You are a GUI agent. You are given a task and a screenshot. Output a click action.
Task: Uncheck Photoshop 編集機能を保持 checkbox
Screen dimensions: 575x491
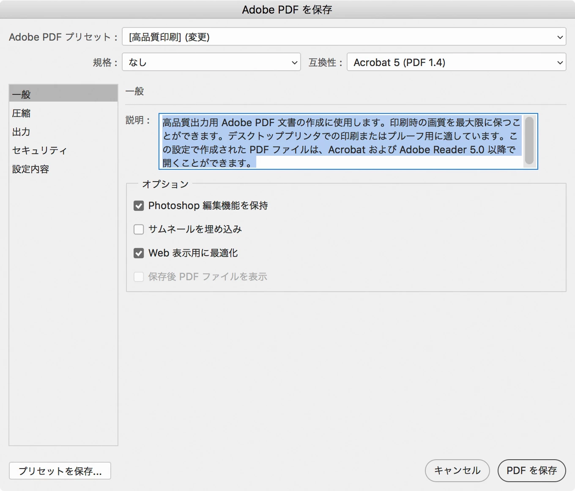139,206
